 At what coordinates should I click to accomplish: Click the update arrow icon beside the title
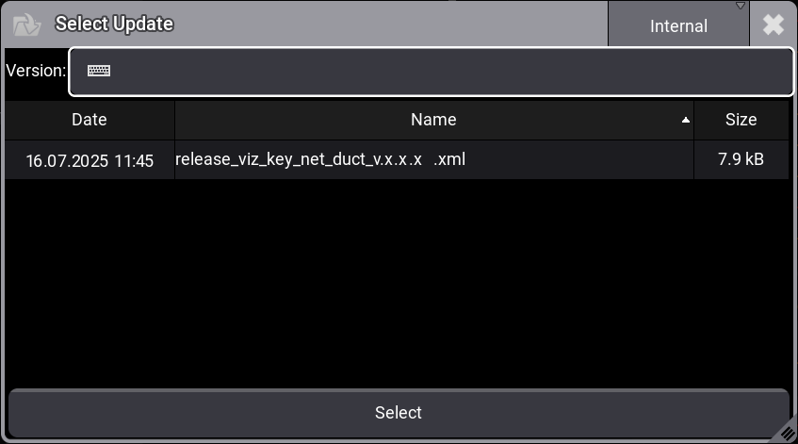tap(28, 25)
